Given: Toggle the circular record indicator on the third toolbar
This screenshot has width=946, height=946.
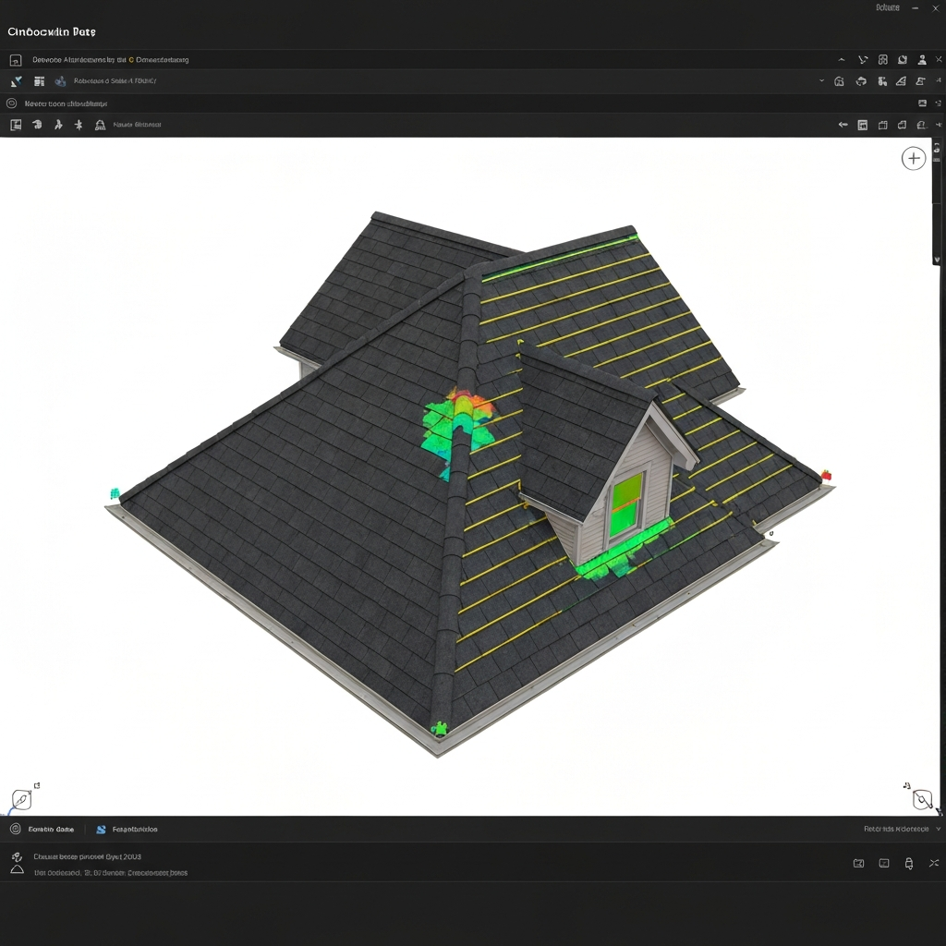Looking at the screenshot, I should [12, 103].
